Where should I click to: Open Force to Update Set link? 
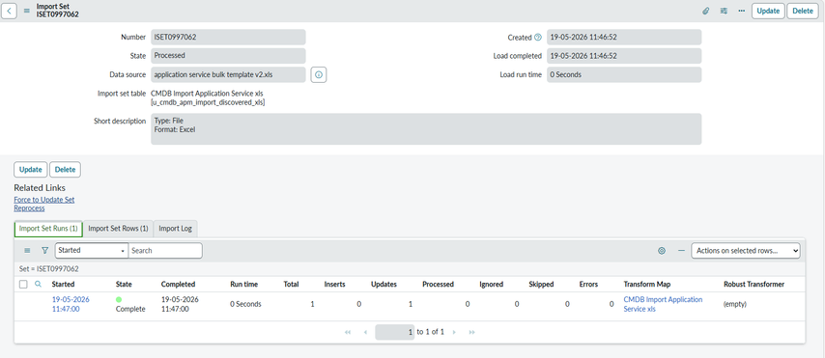(44, 200)
